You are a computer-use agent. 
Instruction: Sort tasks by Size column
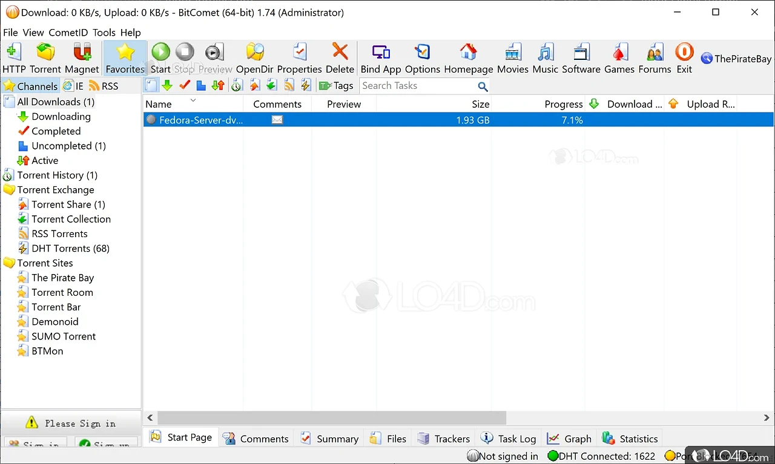[x=435, y=104]
